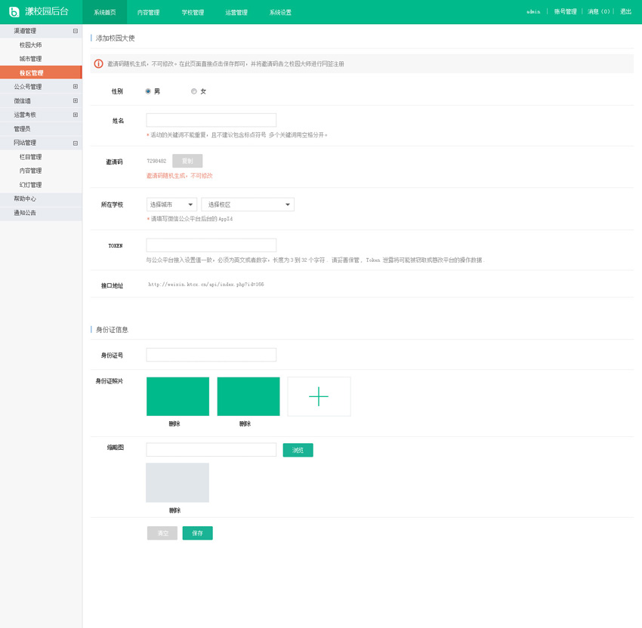Expand 运营考核 with its plus icon
The width and height of the screenshot is (642, 628).
pos(75,115)
